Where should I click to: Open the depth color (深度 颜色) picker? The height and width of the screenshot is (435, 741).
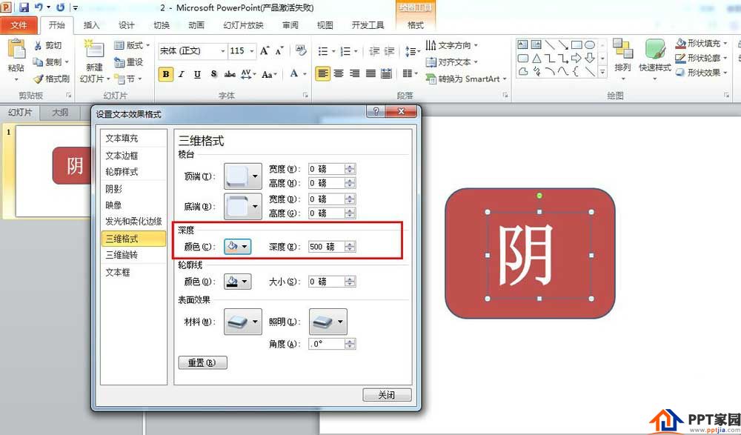coord(237,246)
